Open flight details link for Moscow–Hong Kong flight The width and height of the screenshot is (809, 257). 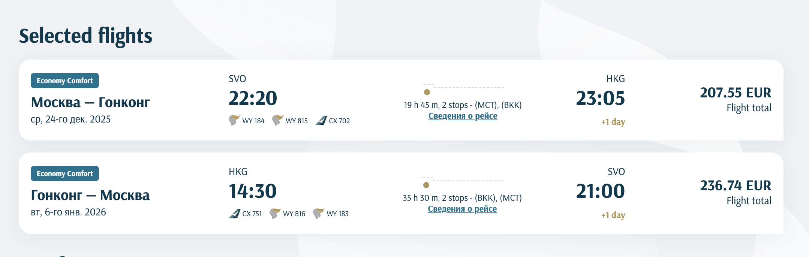click(x=463, y=116)
